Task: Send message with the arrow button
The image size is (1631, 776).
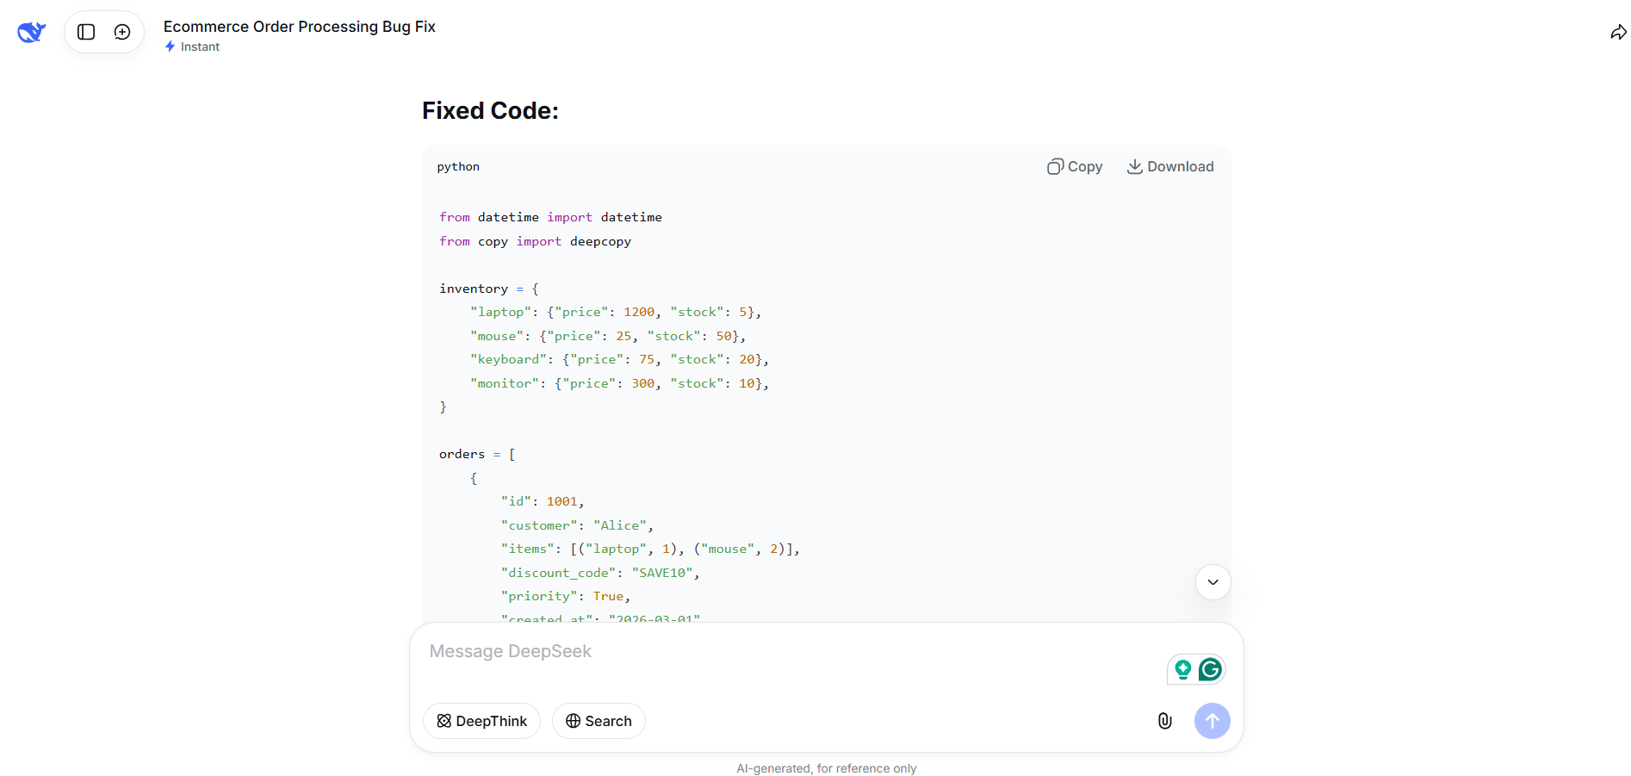Action: tap(1212, 721)
